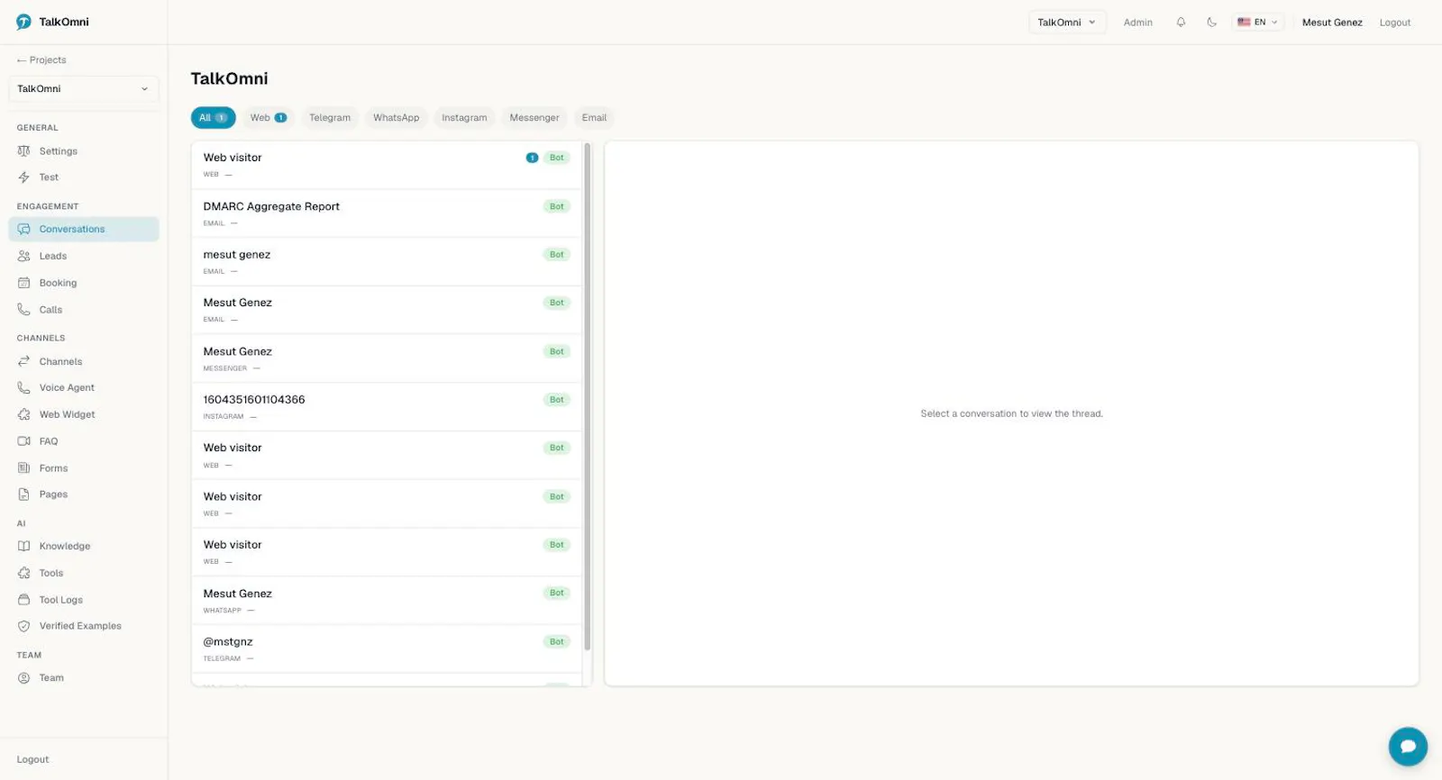This screenshot has height=780, width=1442.
Task: Click Logout in the top header
Action: pyautogui.click(x=1394, y=23)
